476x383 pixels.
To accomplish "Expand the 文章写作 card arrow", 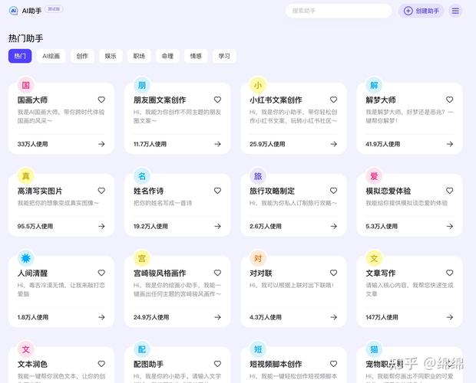I will (x=449, y=317).
